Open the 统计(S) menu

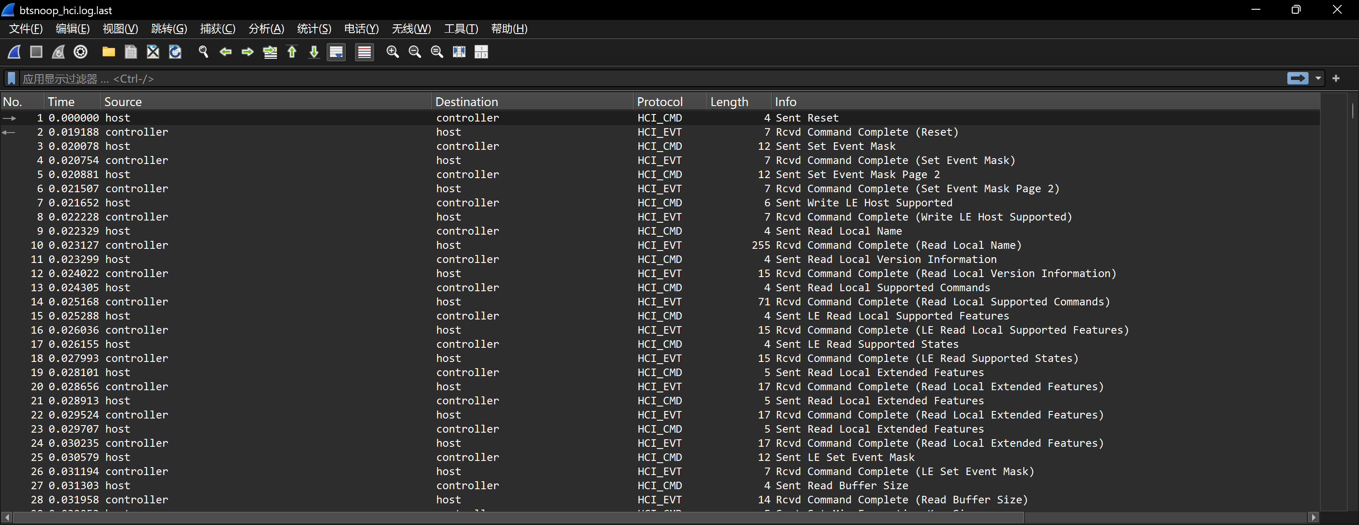pyautogui.click(x=314, y=28)
